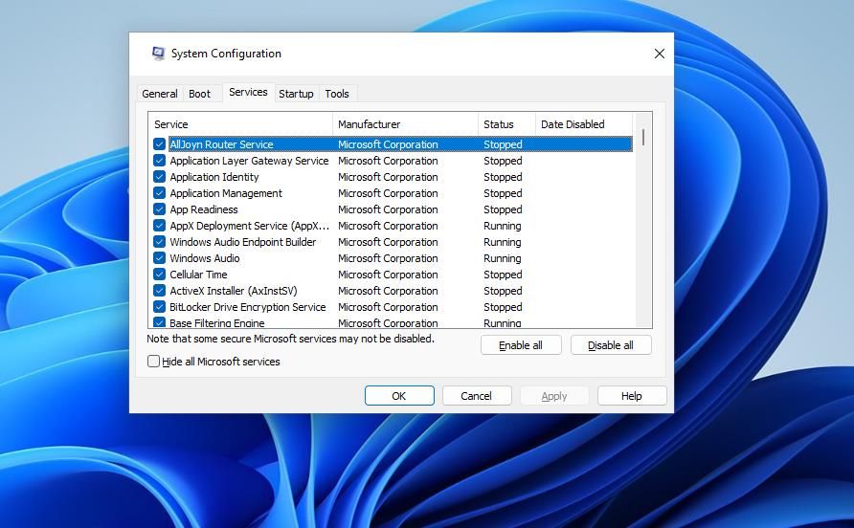Uncheck the AllJoyn Router Service checkbox
Screen dimensions: 854x528
pyautogui.click(x=160, y=144)
